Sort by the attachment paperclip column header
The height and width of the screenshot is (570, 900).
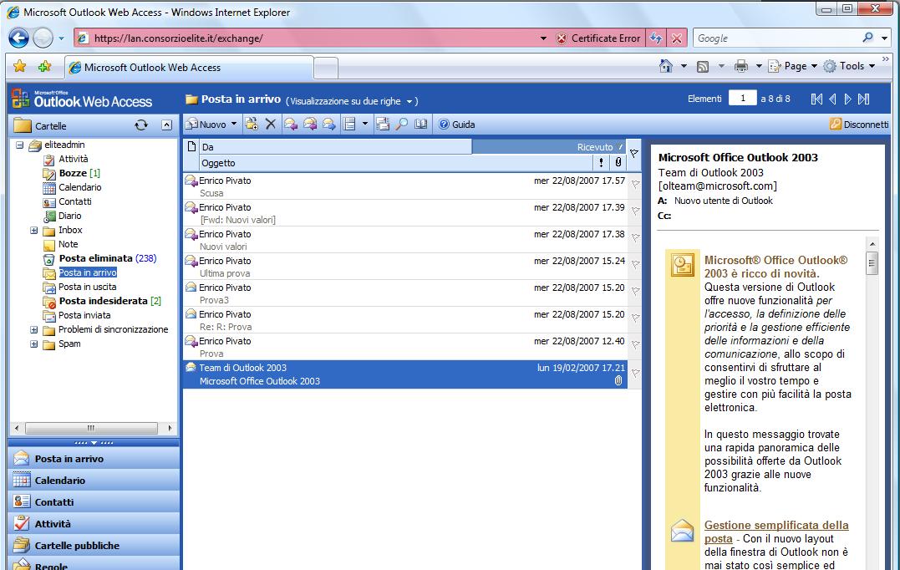point(618,163)
